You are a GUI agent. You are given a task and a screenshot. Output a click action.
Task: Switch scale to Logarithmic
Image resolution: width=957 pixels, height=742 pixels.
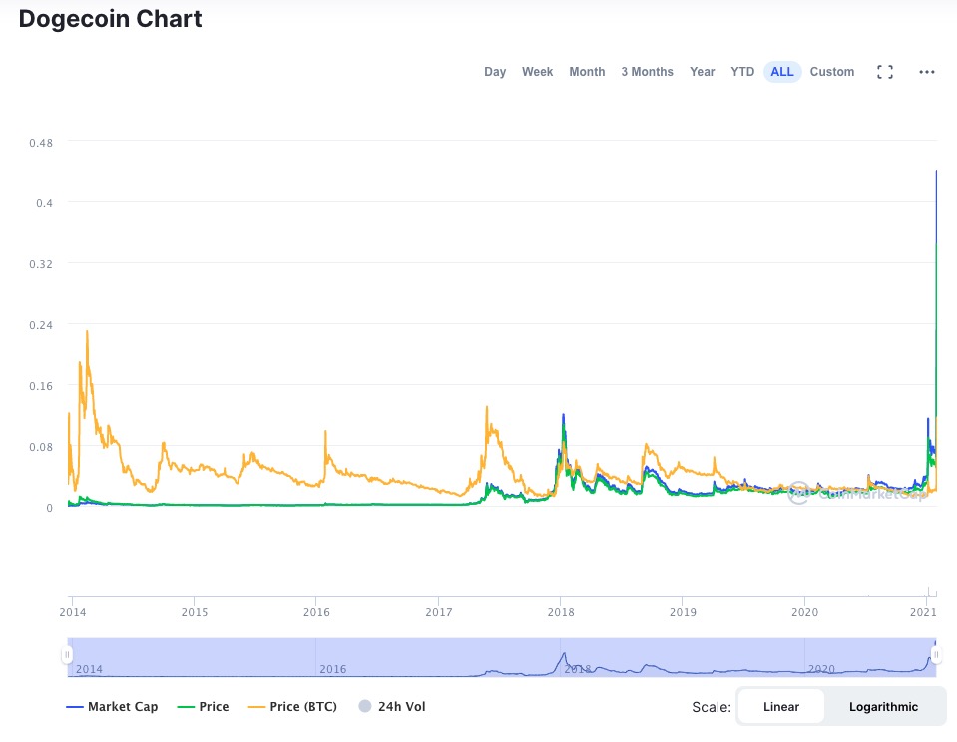click(x=883, y=707)
